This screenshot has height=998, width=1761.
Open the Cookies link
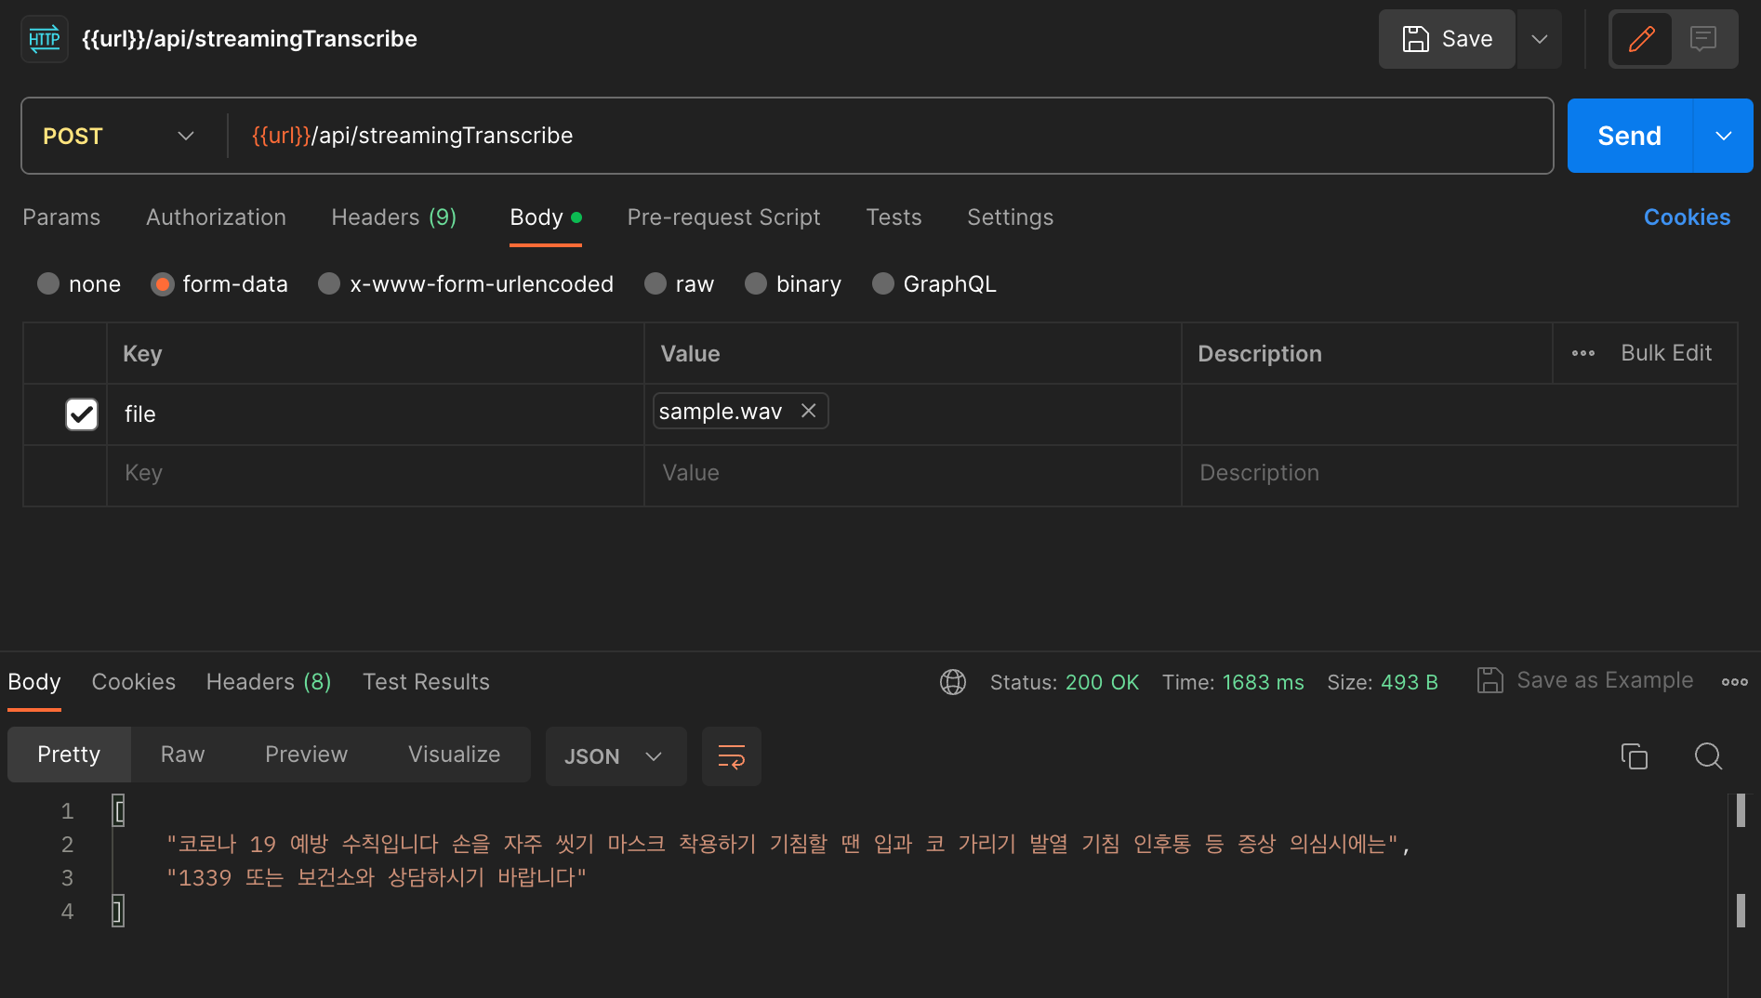coord(1687,217)
